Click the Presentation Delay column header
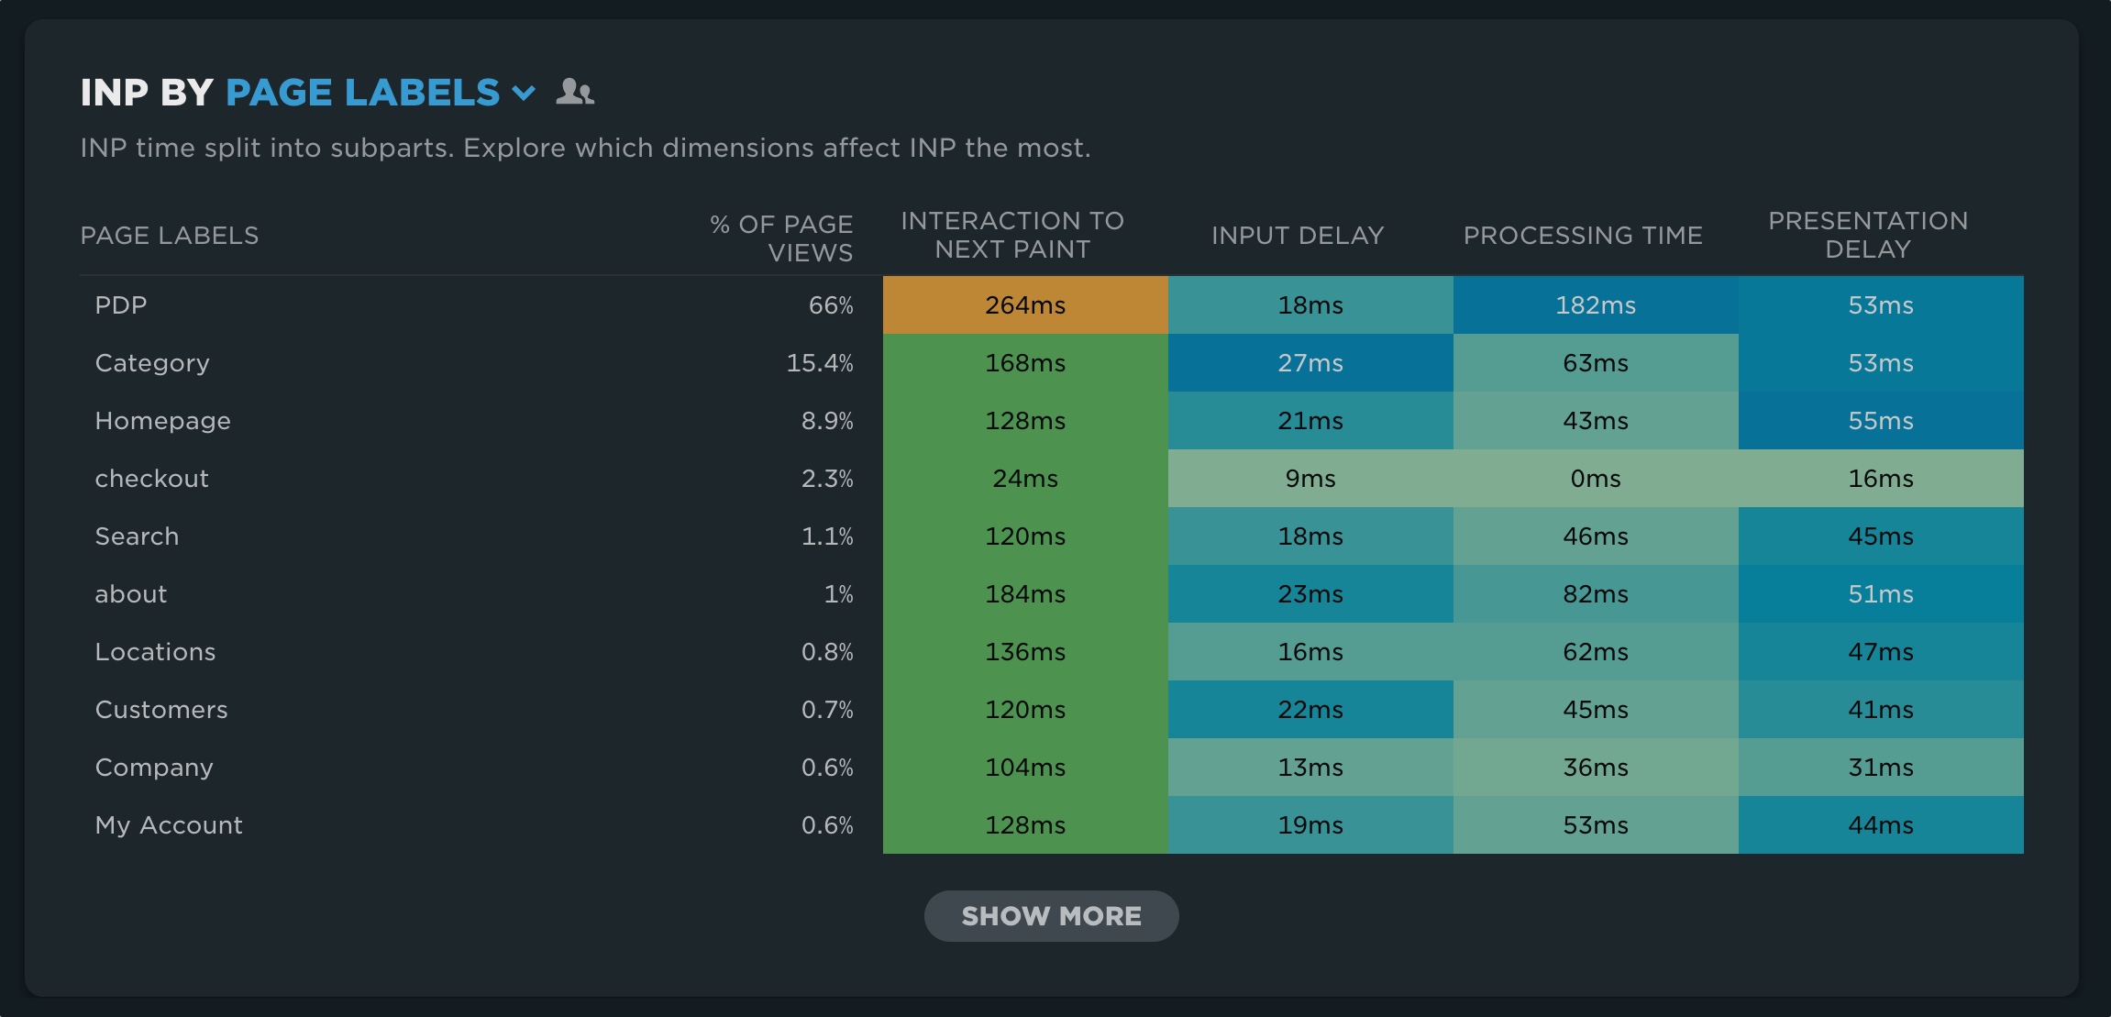Screen dimensions: 2111x1017 (1867, 235)
